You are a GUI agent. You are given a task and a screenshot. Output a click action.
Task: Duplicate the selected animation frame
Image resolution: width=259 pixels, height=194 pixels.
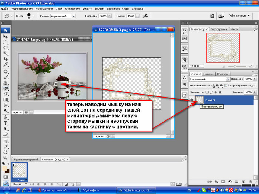click(66, 184)
